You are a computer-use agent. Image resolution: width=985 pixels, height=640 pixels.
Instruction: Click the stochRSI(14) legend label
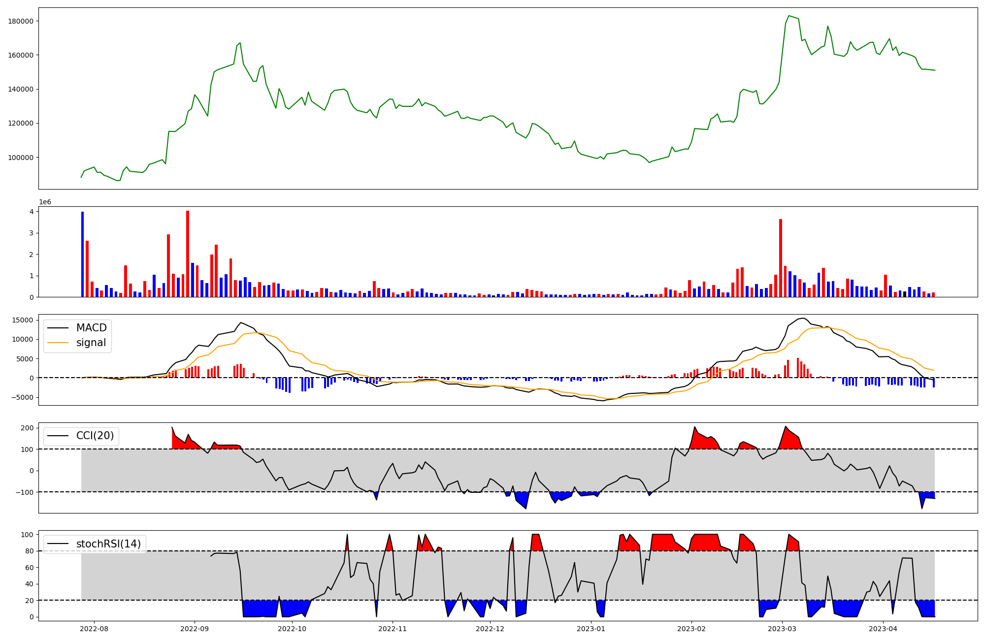[x=108, y=544]
